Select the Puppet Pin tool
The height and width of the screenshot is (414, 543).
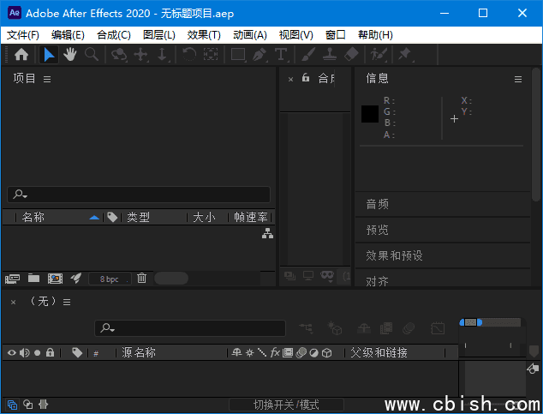pos(405,54)
